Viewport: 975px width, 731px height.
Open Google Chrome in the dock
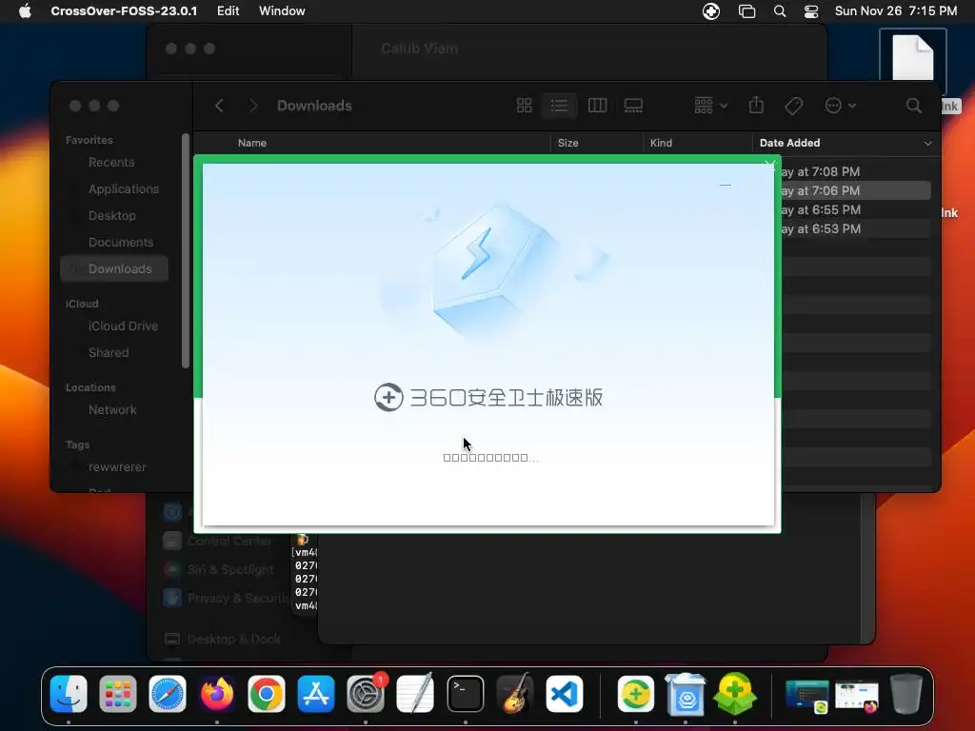[267, 694]
